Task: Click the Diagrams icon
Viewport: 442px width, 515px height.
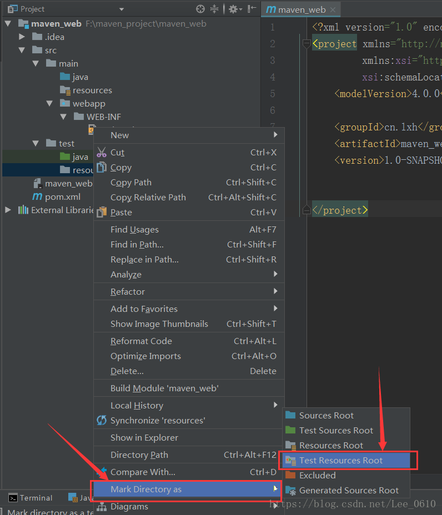Action: click(102, 507)
